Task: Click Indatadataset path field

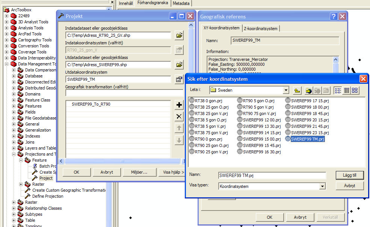Action: click(118, 35)
